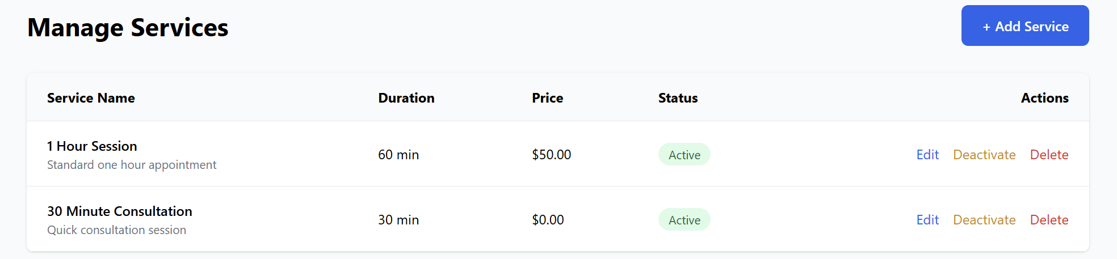Select the Duration column header
Screen dimensions: 1117x259
(x=406, y=98)
